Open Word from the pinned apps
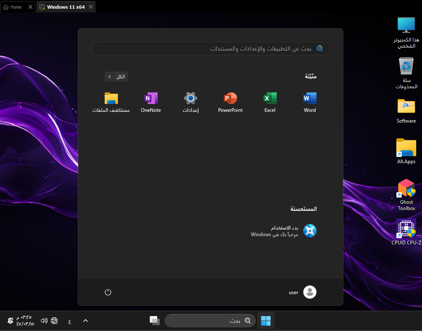Image resolution: width=422 pixels, height=331 pixels. (x=310, y=102)
